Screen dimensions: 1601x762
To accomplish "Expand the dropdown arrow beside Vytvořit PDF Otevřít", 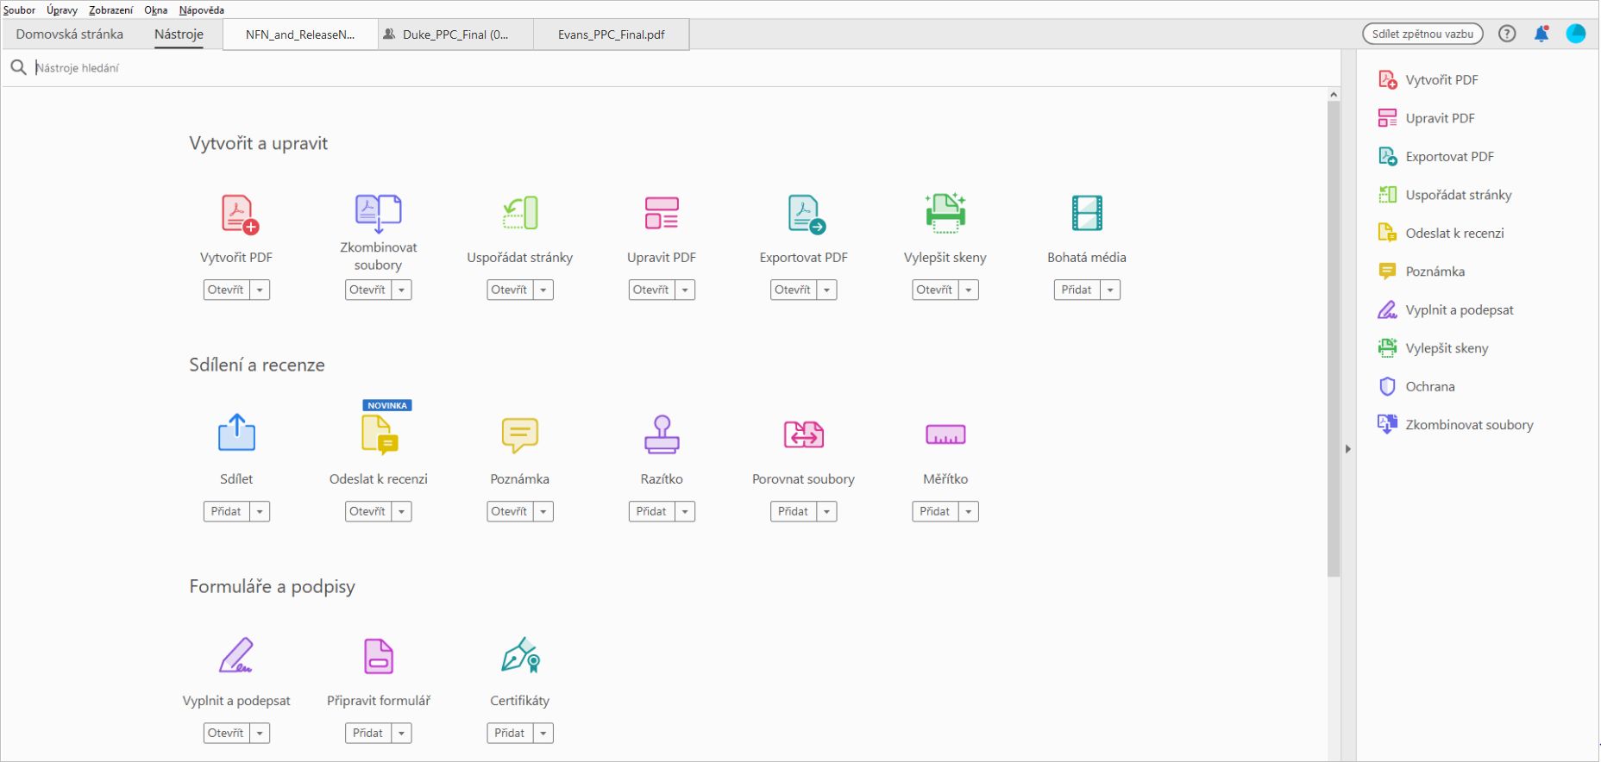I will click(260, 290).
